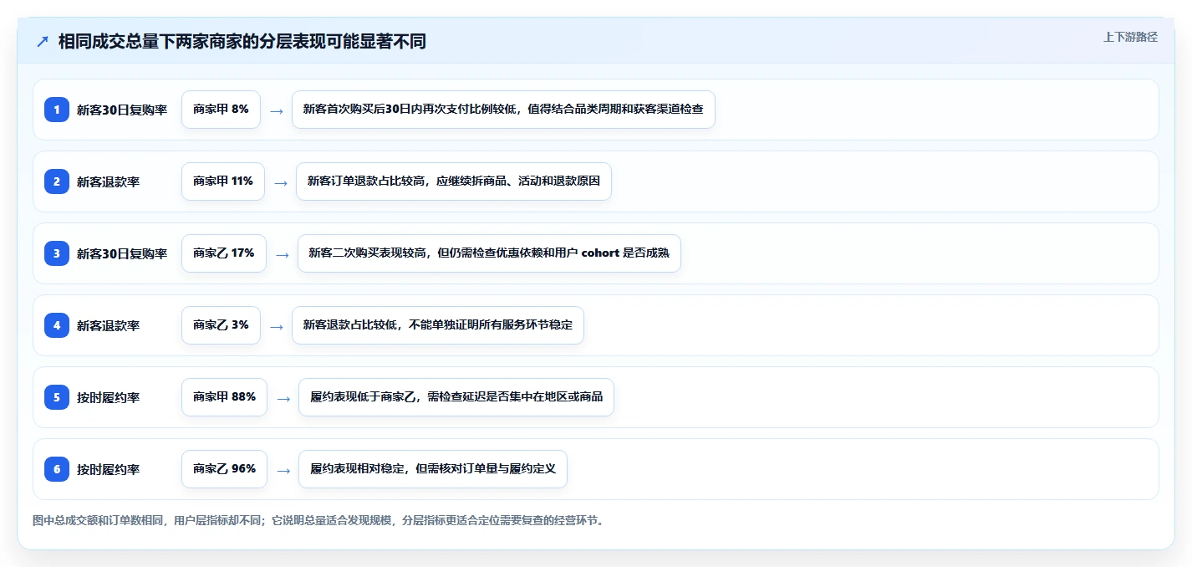
Task: Click the 商家甲 88% value chip
Action: coord(224,397)
